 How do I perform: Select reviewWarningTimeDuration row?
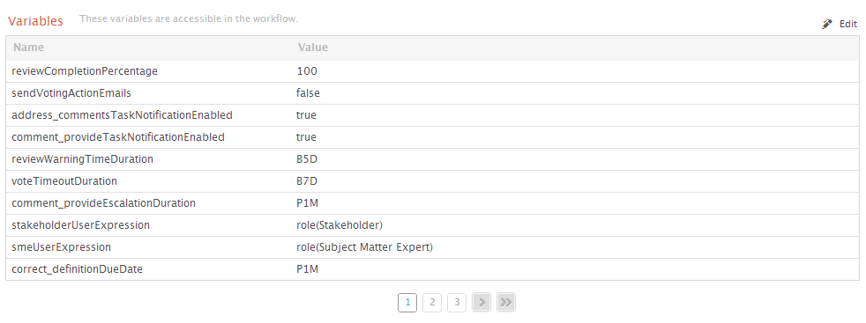pyautogui.click(x=432, y=159)
